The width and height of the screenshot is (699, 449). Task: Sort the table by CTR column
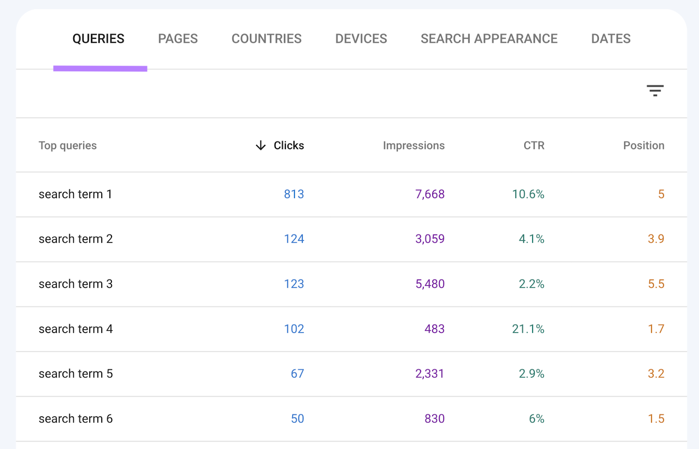(533, 146)
